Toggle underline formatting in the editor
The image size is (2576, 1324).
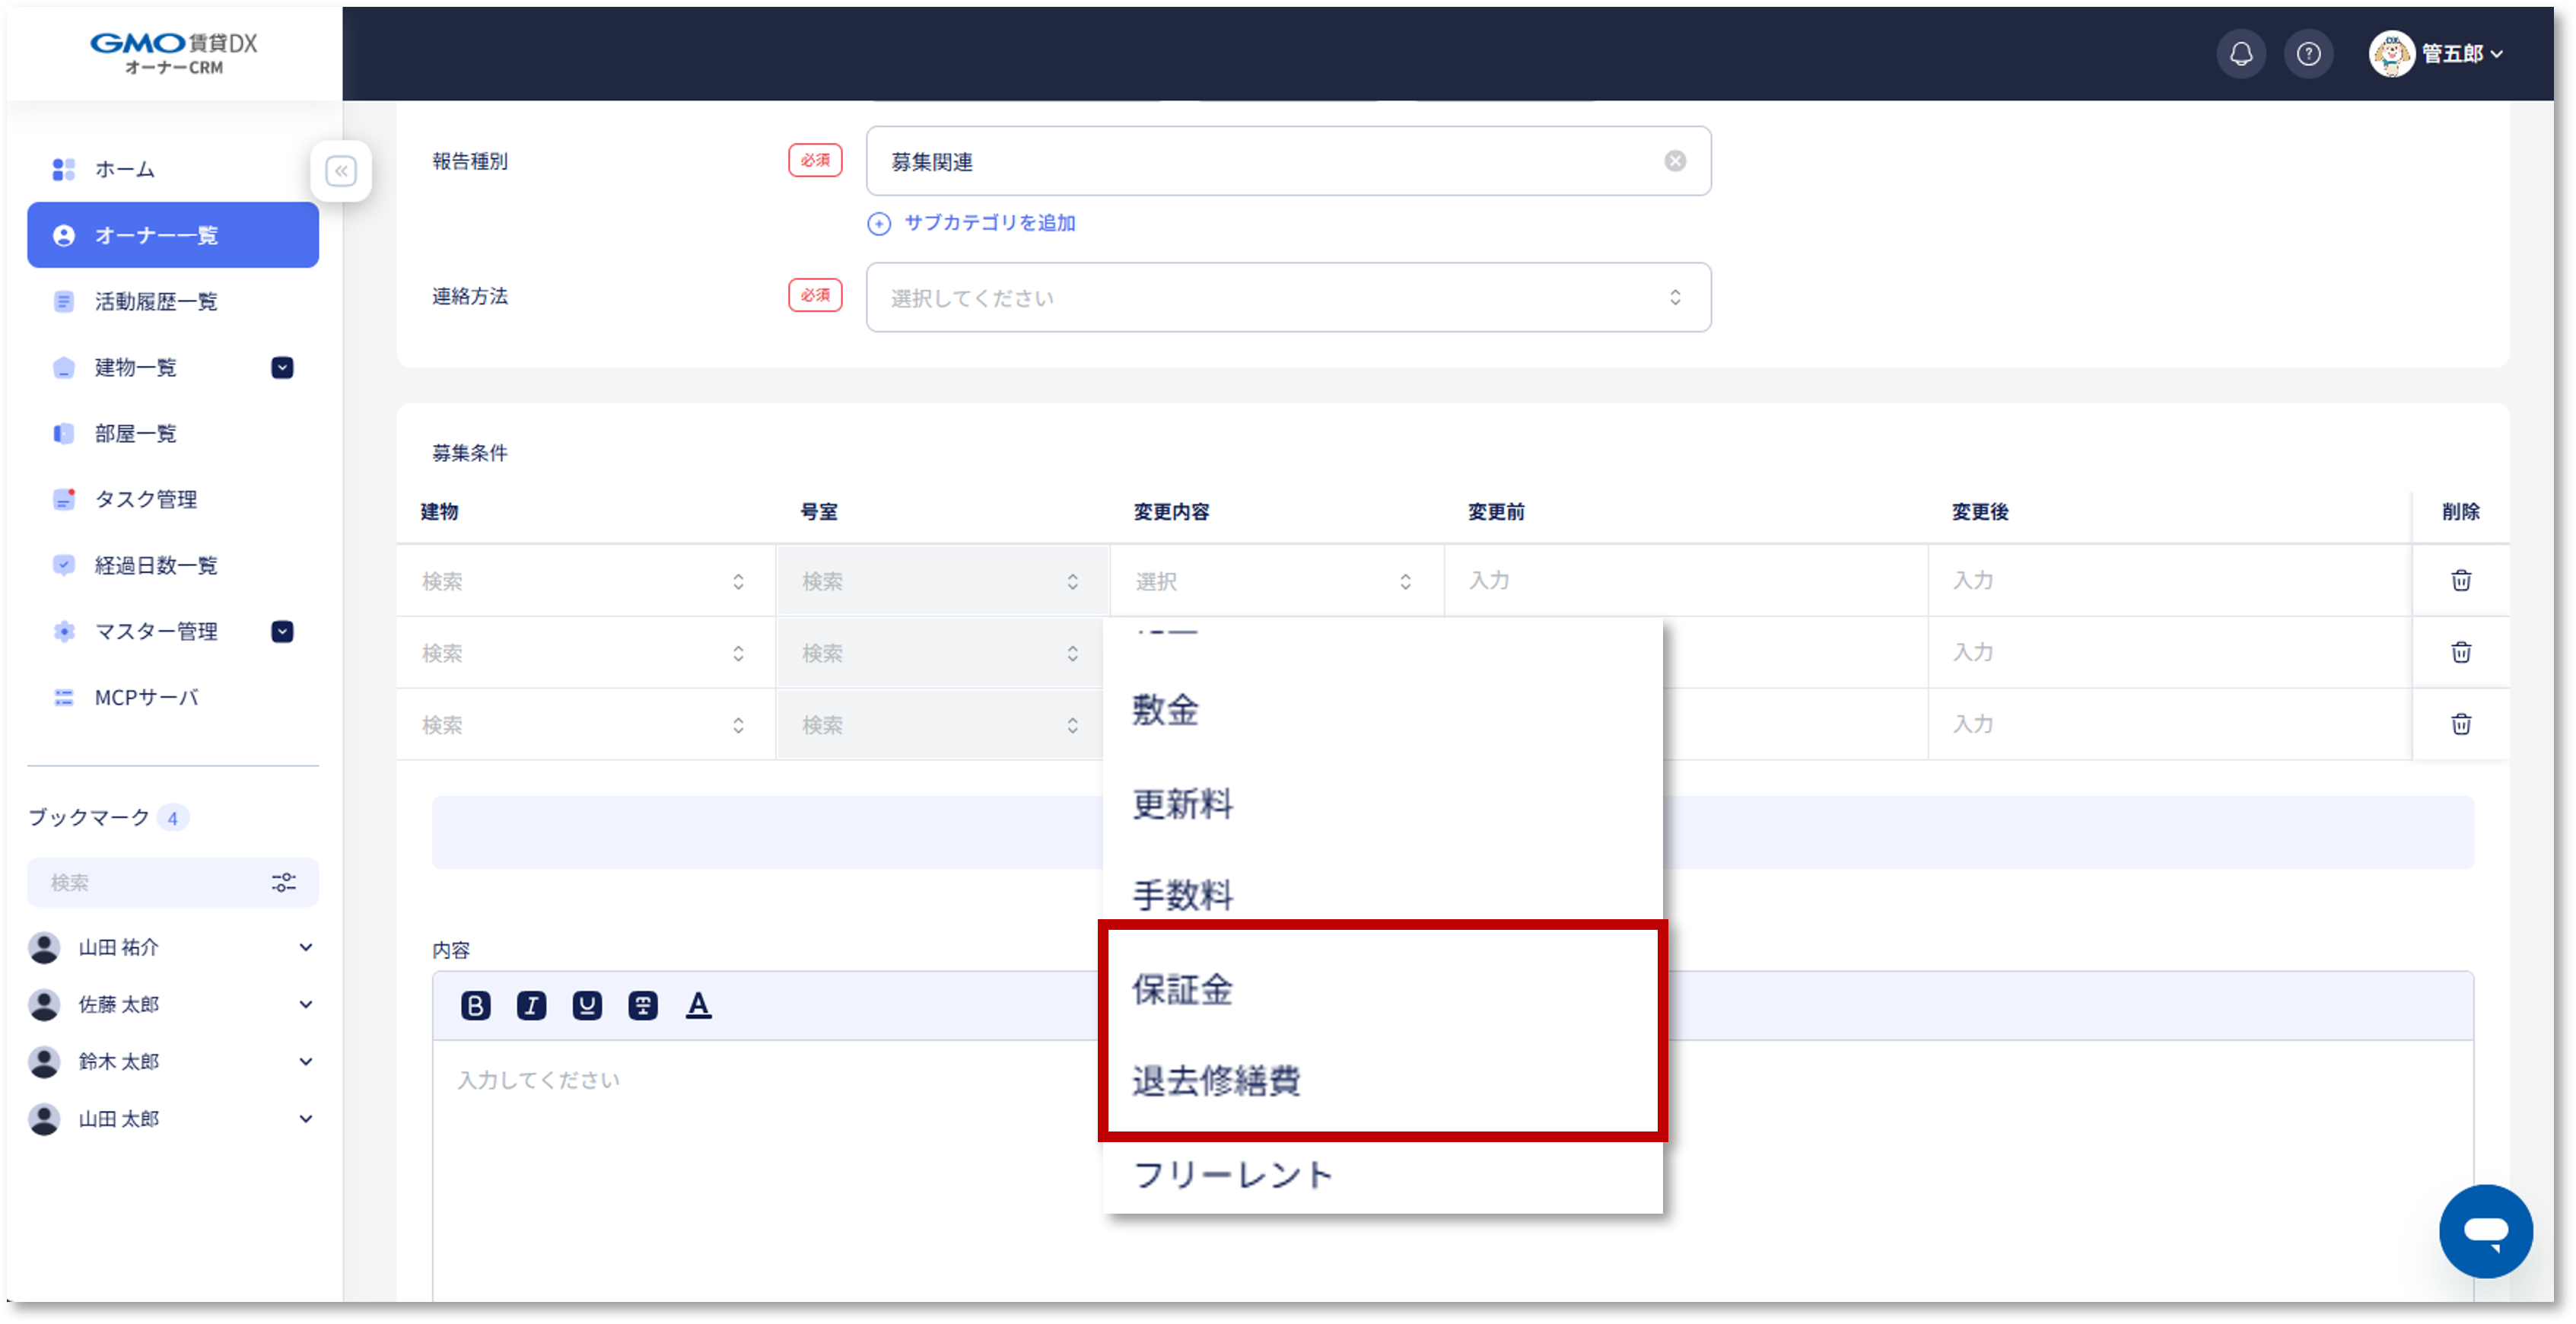click(587, 1005)
